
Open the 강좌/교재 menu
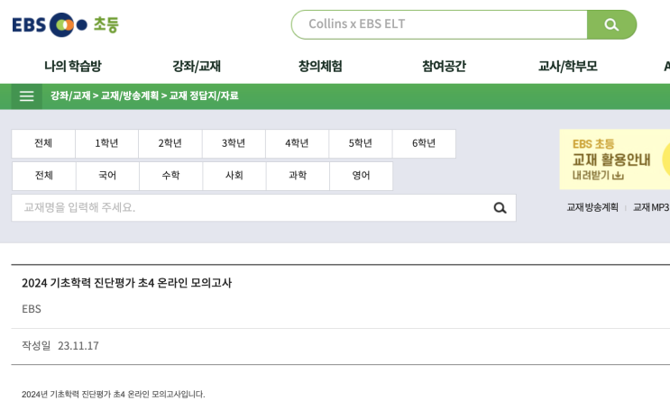click(197, 66)
